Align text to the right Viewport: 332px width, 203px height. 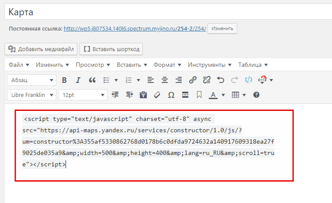tap(179, 80)
